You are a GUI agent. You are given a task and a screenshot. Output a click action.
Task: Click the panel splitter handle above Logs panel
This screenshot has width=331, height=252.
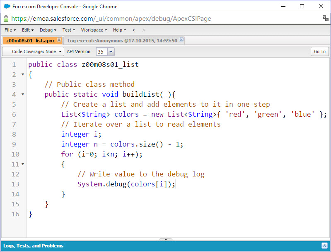166,239
